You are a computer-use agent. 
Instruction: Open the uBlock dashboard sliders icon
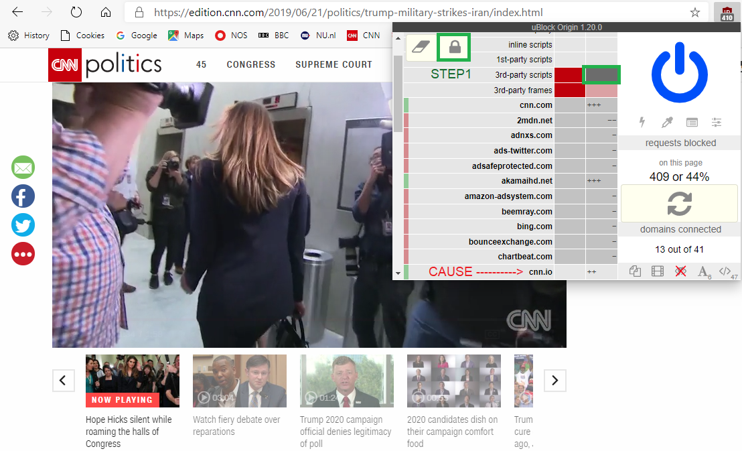[717, 123]
